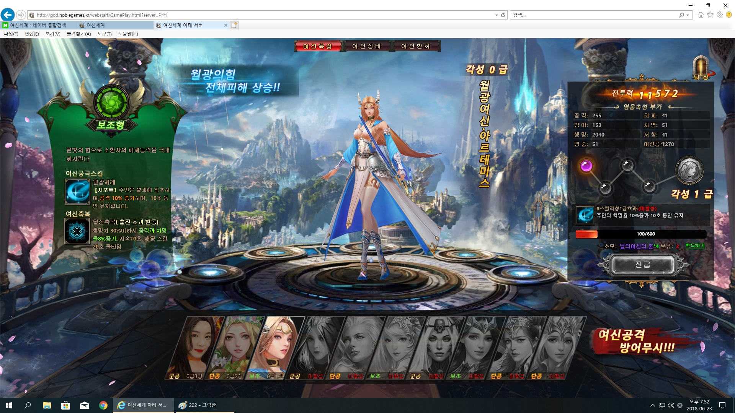Open the 보기(V) menu
Image resolution: width=735 pixels, height=413 pixels.
(53, 34)
